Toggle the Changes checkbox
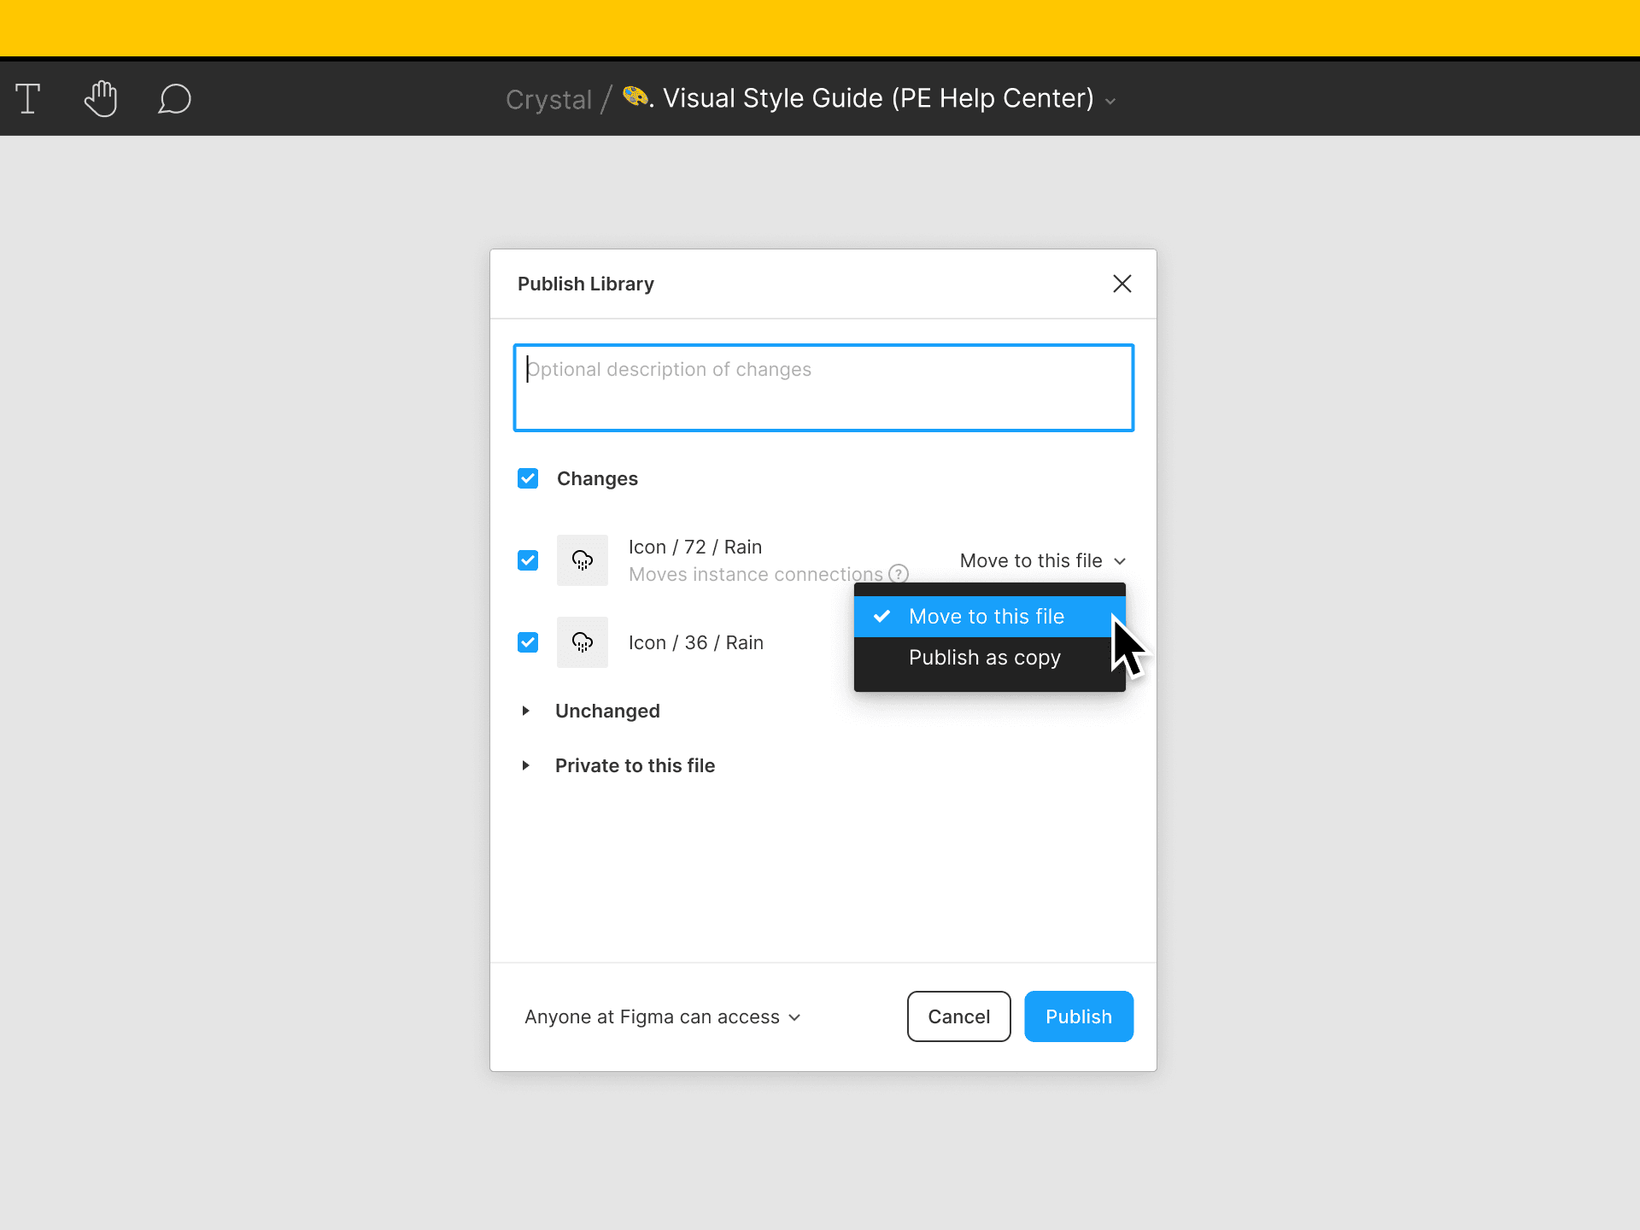The height and width of the screenshot is (1230, 1640). (528, 478)
